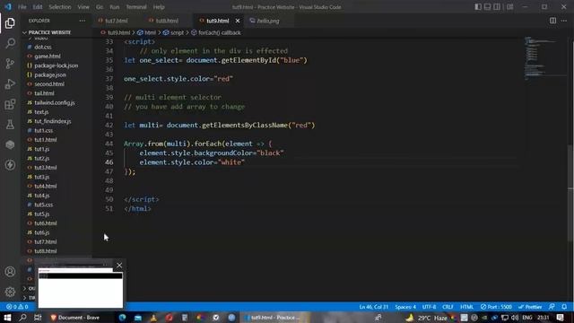Open the Testing flask icon view

(10, 125)
